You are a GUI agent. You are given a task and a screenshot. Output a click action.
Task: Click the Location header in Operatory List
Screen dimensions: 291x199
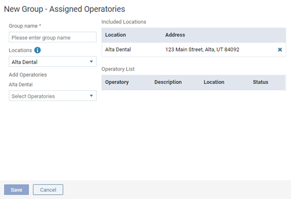point(214,82)
